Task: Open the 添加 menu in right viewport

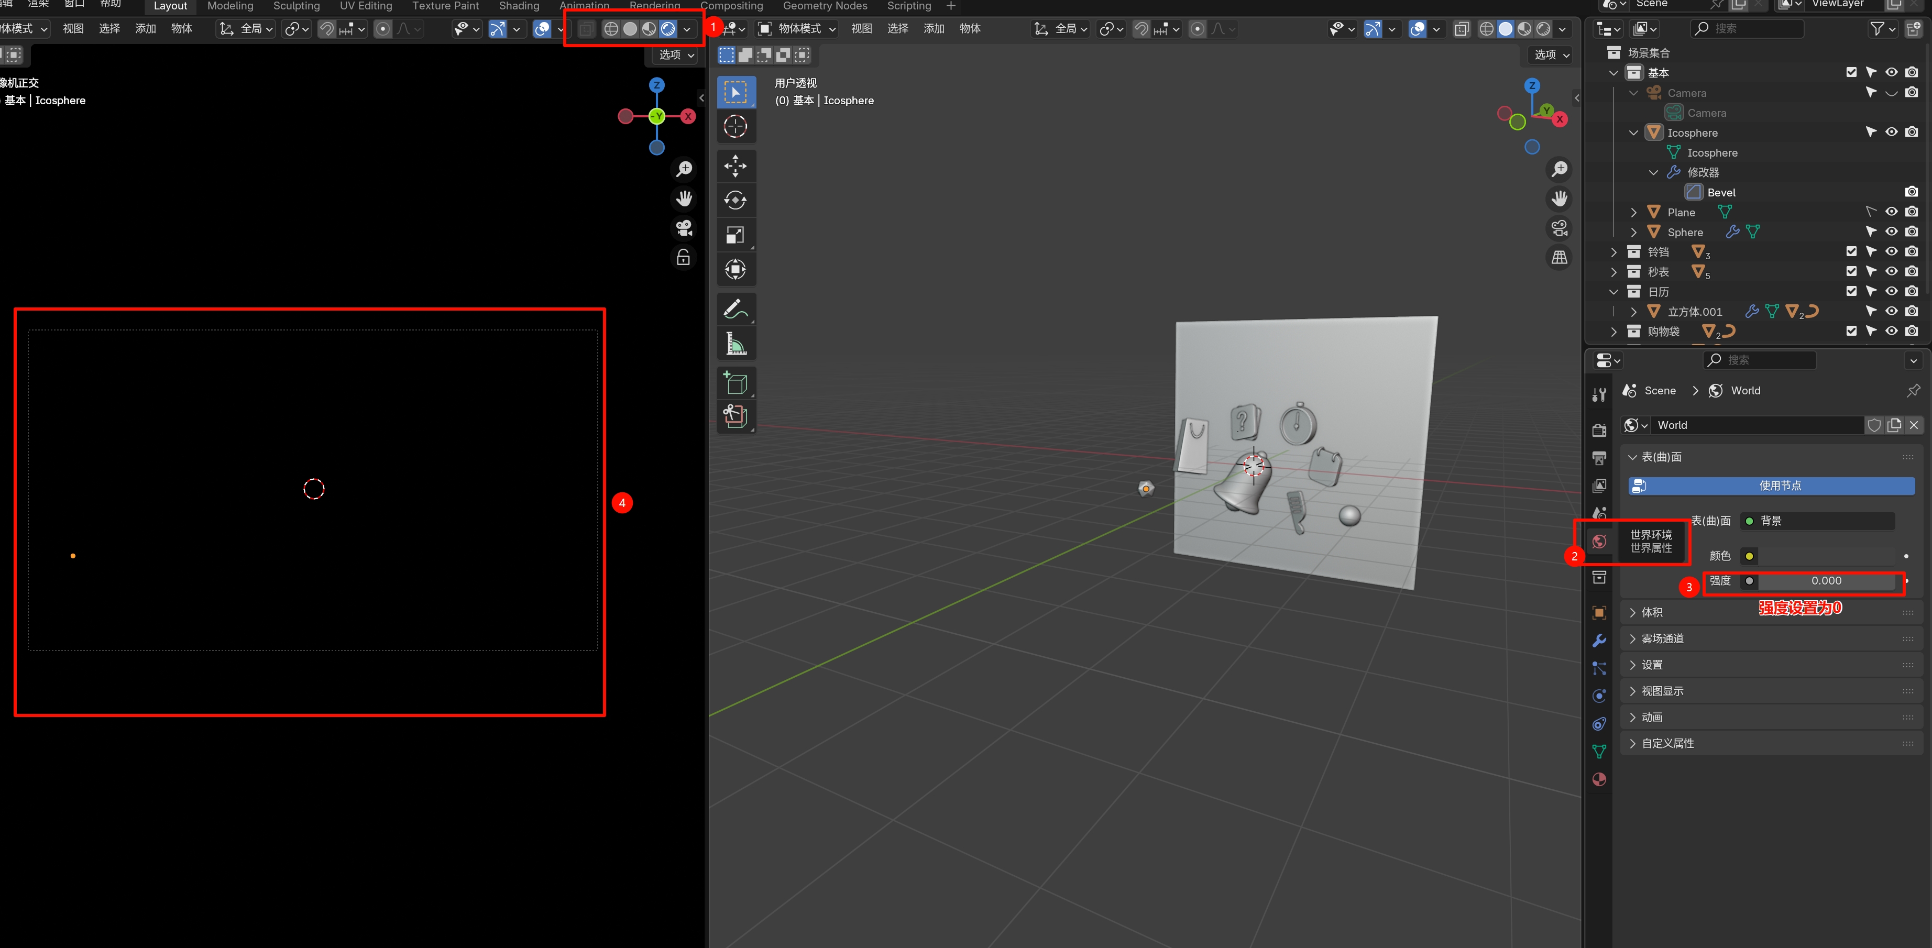Action: 933,28
